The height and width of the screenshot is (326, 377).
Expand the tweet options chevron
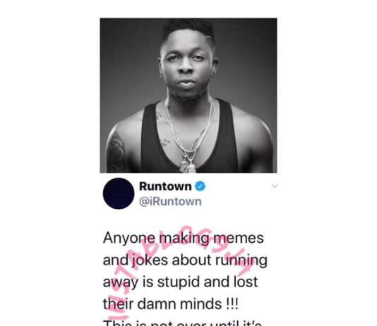[x=275, y=186]
